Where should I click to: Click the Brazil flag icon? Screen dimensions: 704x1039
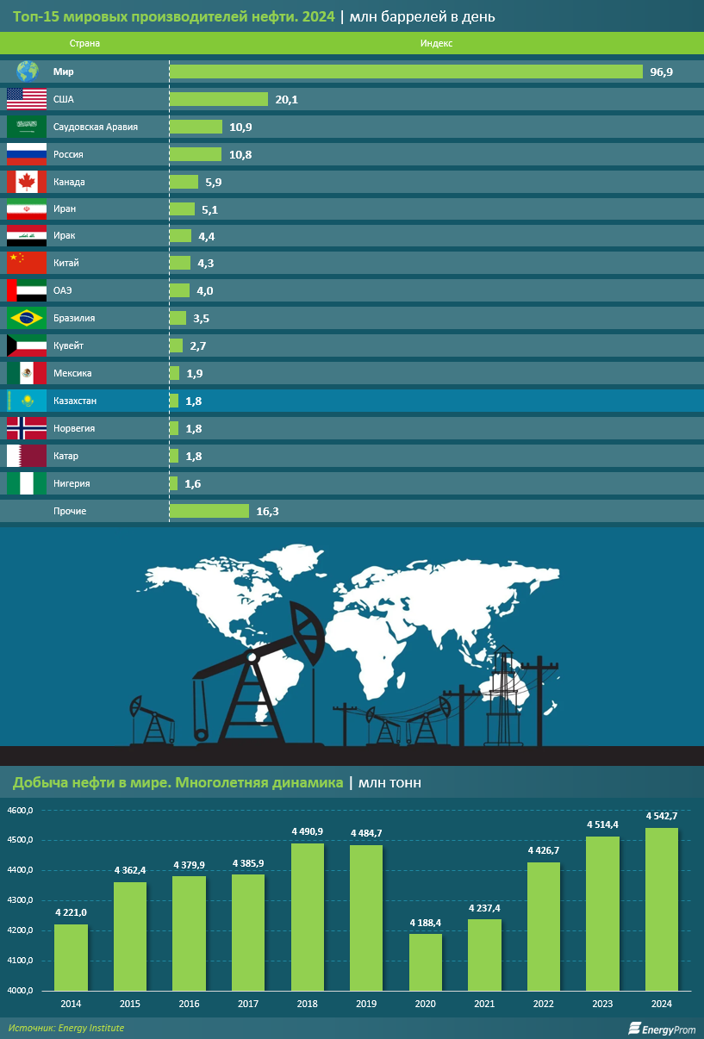coord(27,318)
